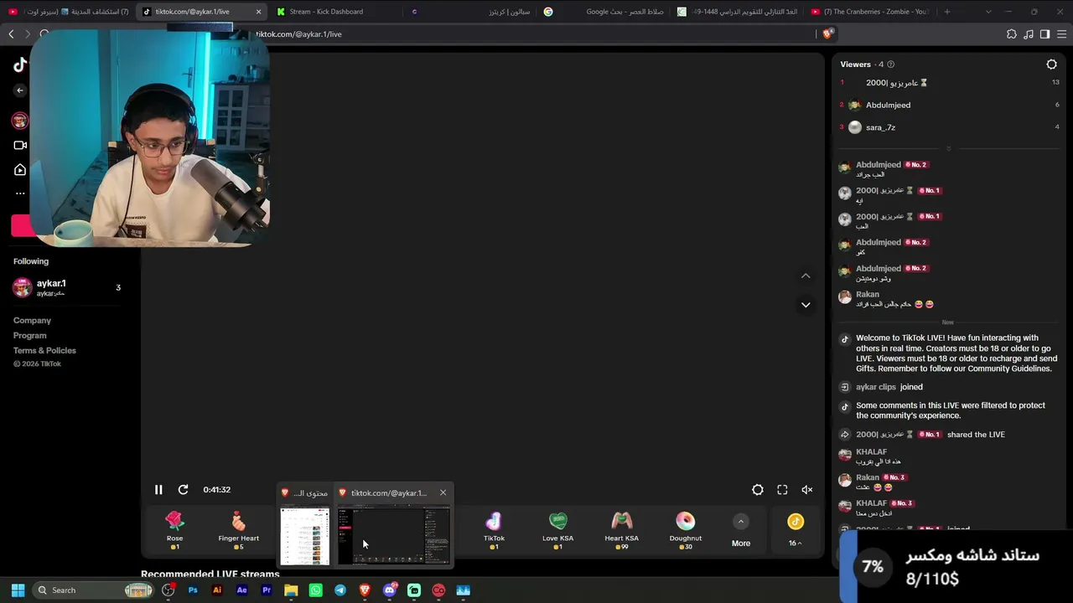Unmute the live stream audio
This screenshot has height=603, width=1073.
(807, 490)
